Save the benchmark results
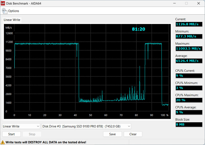The height and width of the screenshot is (145, 205). point(112,134)
